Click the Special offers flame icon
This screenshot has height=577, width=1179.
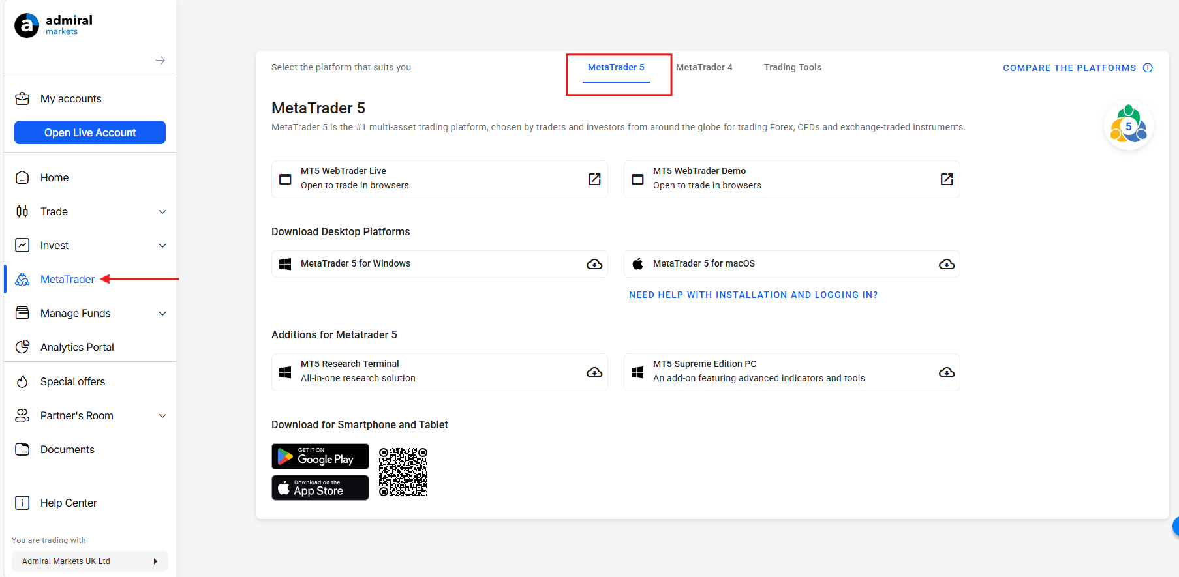coord(22,381)
